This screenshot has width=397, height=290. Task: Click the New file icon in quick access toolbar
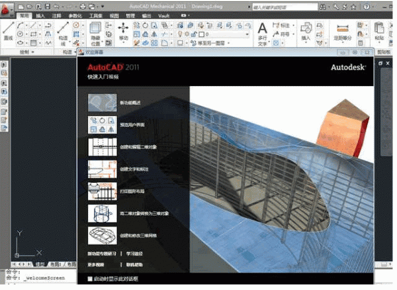tap(21, 7)
